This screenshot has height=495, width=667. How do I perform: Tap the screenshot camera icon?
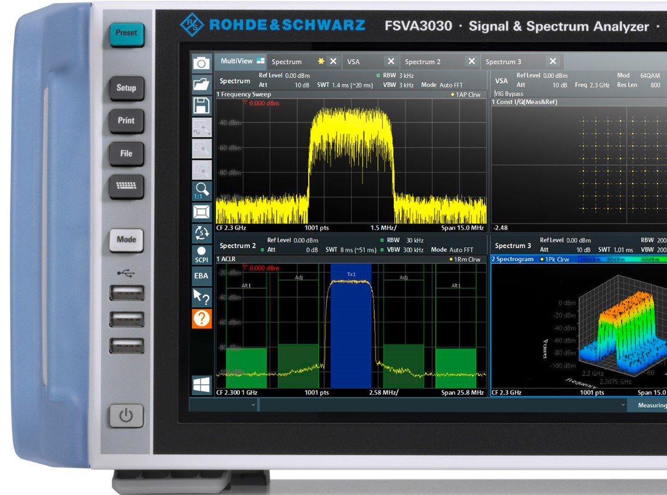point(202,63)
